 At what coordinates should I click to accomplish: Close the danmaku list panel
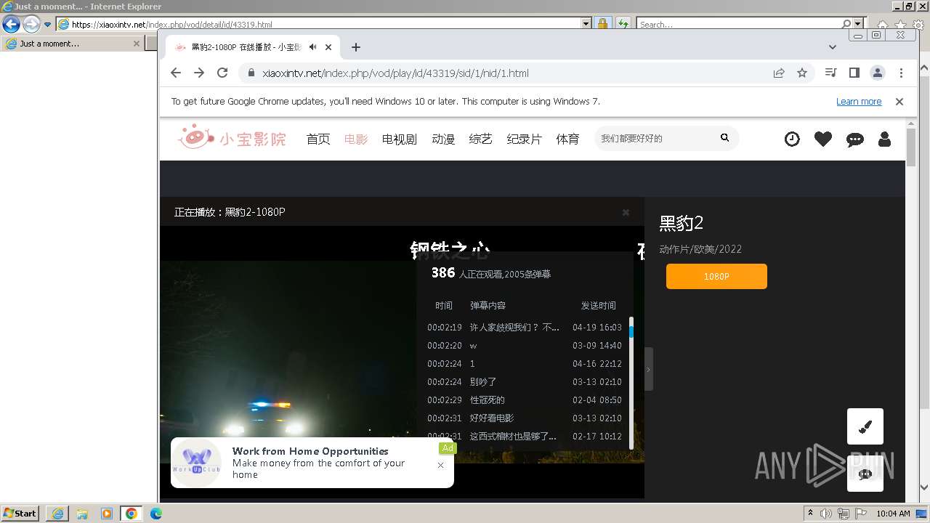coord(626,212)
